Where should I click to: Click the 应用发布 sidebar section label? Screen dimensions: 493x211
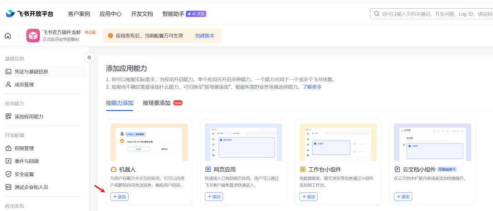click(x=15, y=206)
